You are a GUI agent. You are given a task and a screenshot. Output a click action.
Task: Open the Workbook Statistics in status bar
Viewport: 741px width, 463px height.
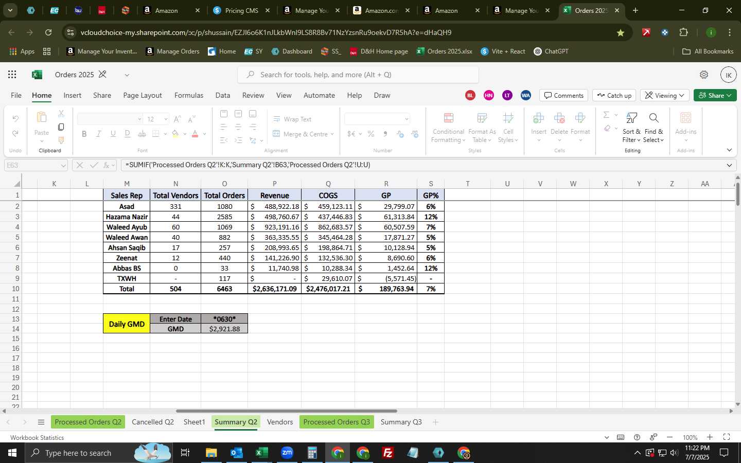(37, 438)
